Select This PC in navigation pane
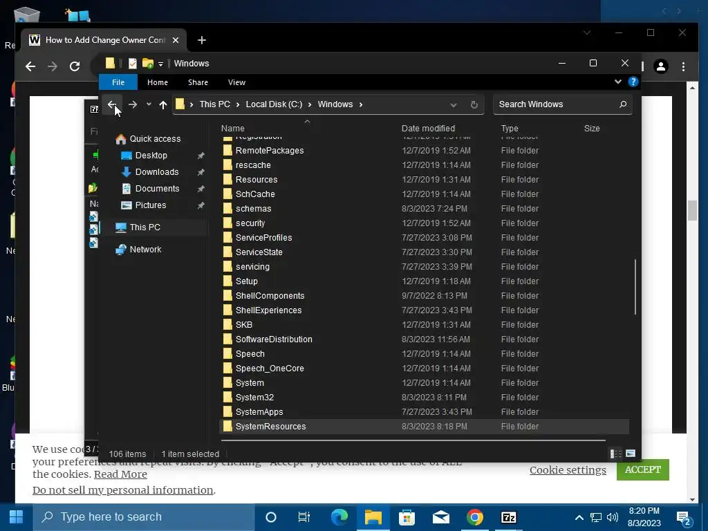This screenshot has height=531, width=708. point(145,227)
